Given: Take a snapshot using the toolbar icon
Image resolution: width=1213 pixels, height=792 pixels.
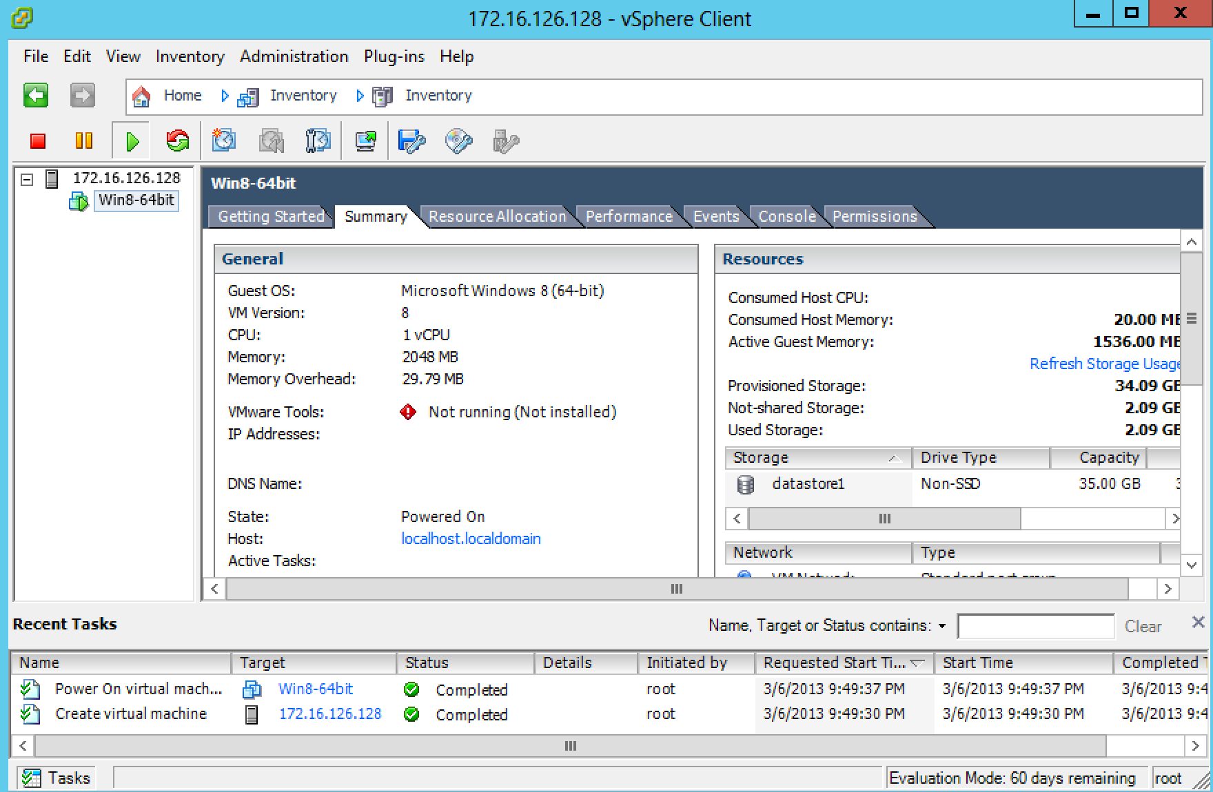Looking at the screenshot, I should point(224,141).
